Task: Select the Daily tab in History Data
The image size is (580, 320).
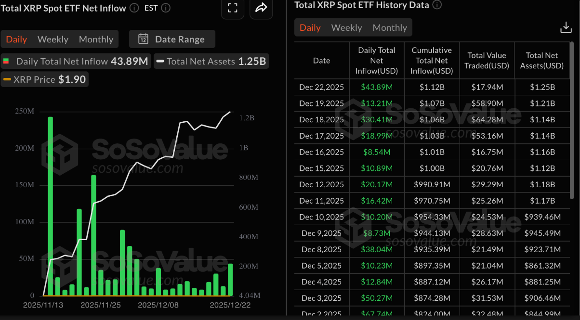Action: point(310,27)
